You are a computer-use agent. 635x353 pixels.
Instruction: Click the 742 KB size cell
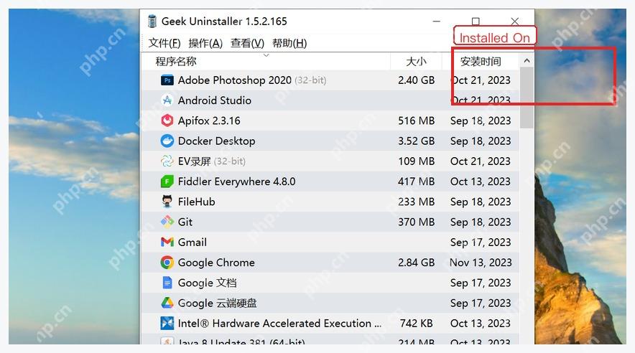coord(417,323)
